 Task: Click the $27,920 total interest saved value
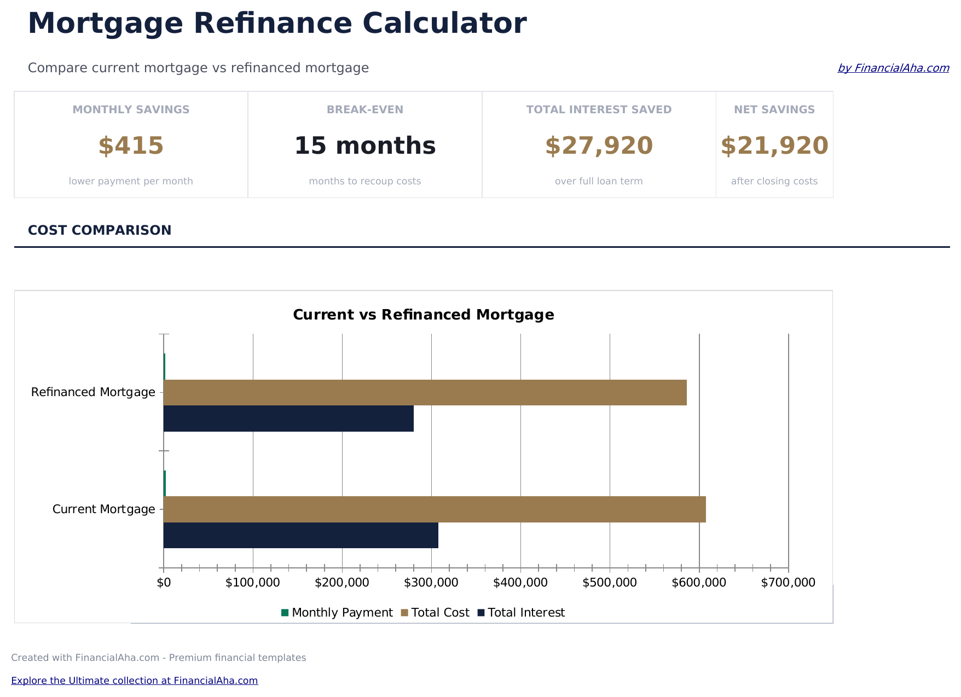tap(599, 146)
